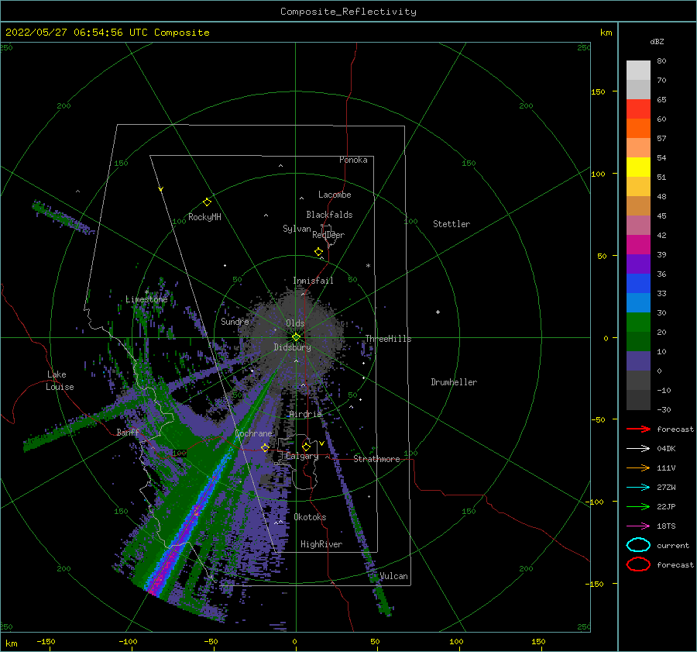Image resolution: width=697 pixels, height=652 pixels.
Task: Click the red forecast ellipse icon
Action: click(x=638, y=564)
